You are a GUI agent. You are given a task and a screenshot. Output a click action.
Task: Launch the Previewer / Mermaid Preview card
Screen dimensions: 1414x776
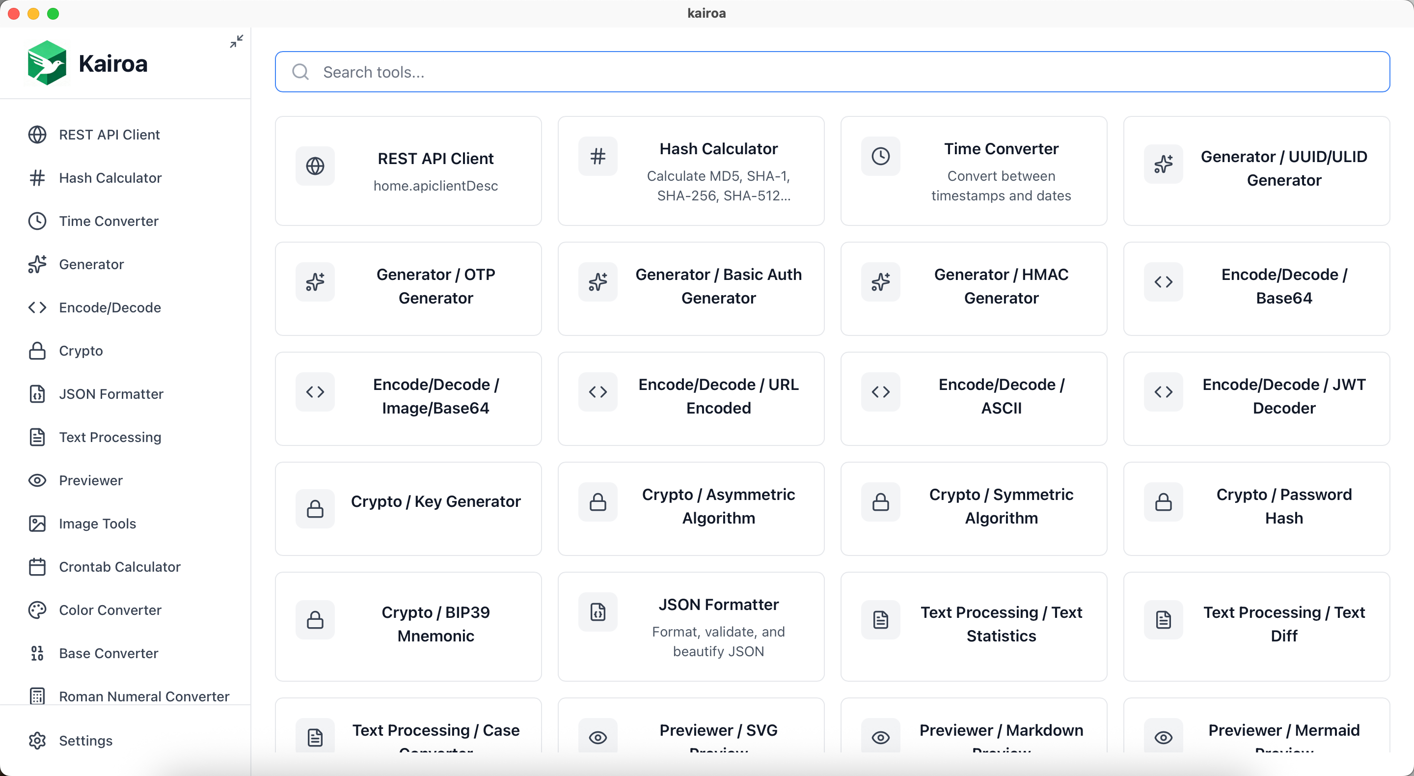coord(1256,735)
